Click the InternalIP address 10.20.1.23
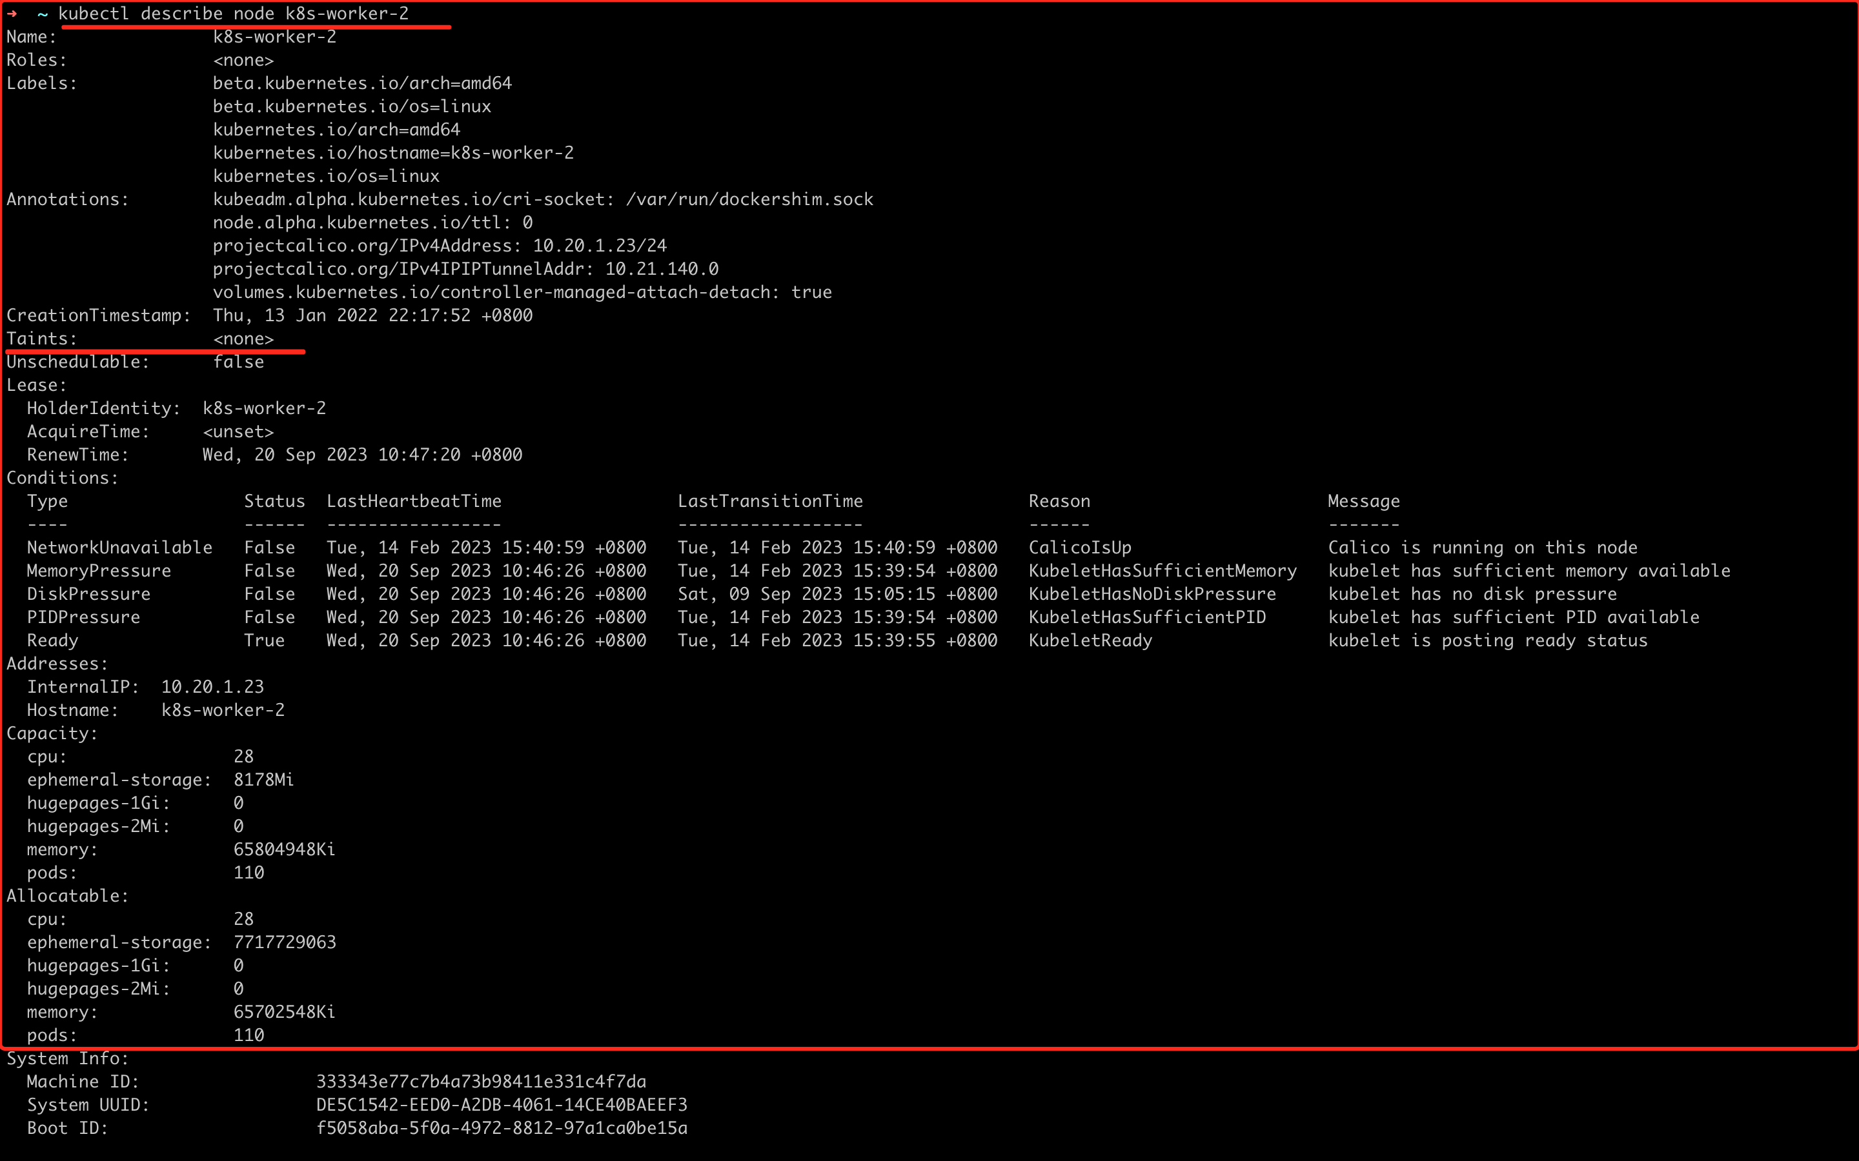 click(x=212, y=687)
